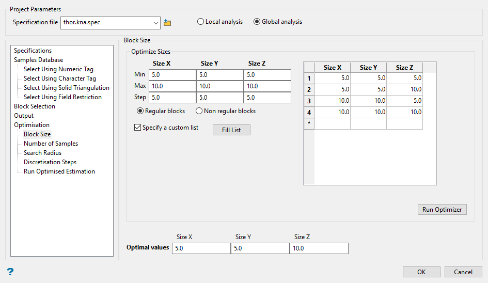Open the help question mark icon
This screenshot has width=488, height=283.
(x=10, y=272)
